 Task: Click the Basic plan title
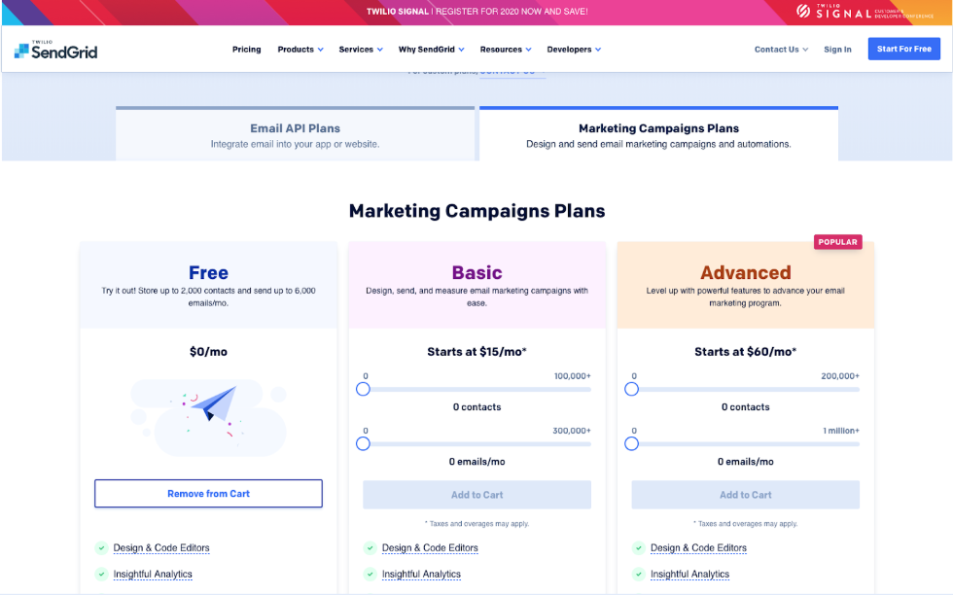click(477, 272)
